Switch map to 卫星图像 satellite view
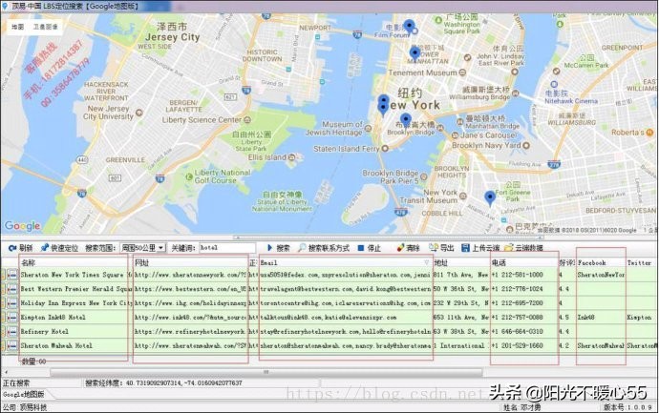The height and width of the screenshot is (413, 659). pos(46,27)
